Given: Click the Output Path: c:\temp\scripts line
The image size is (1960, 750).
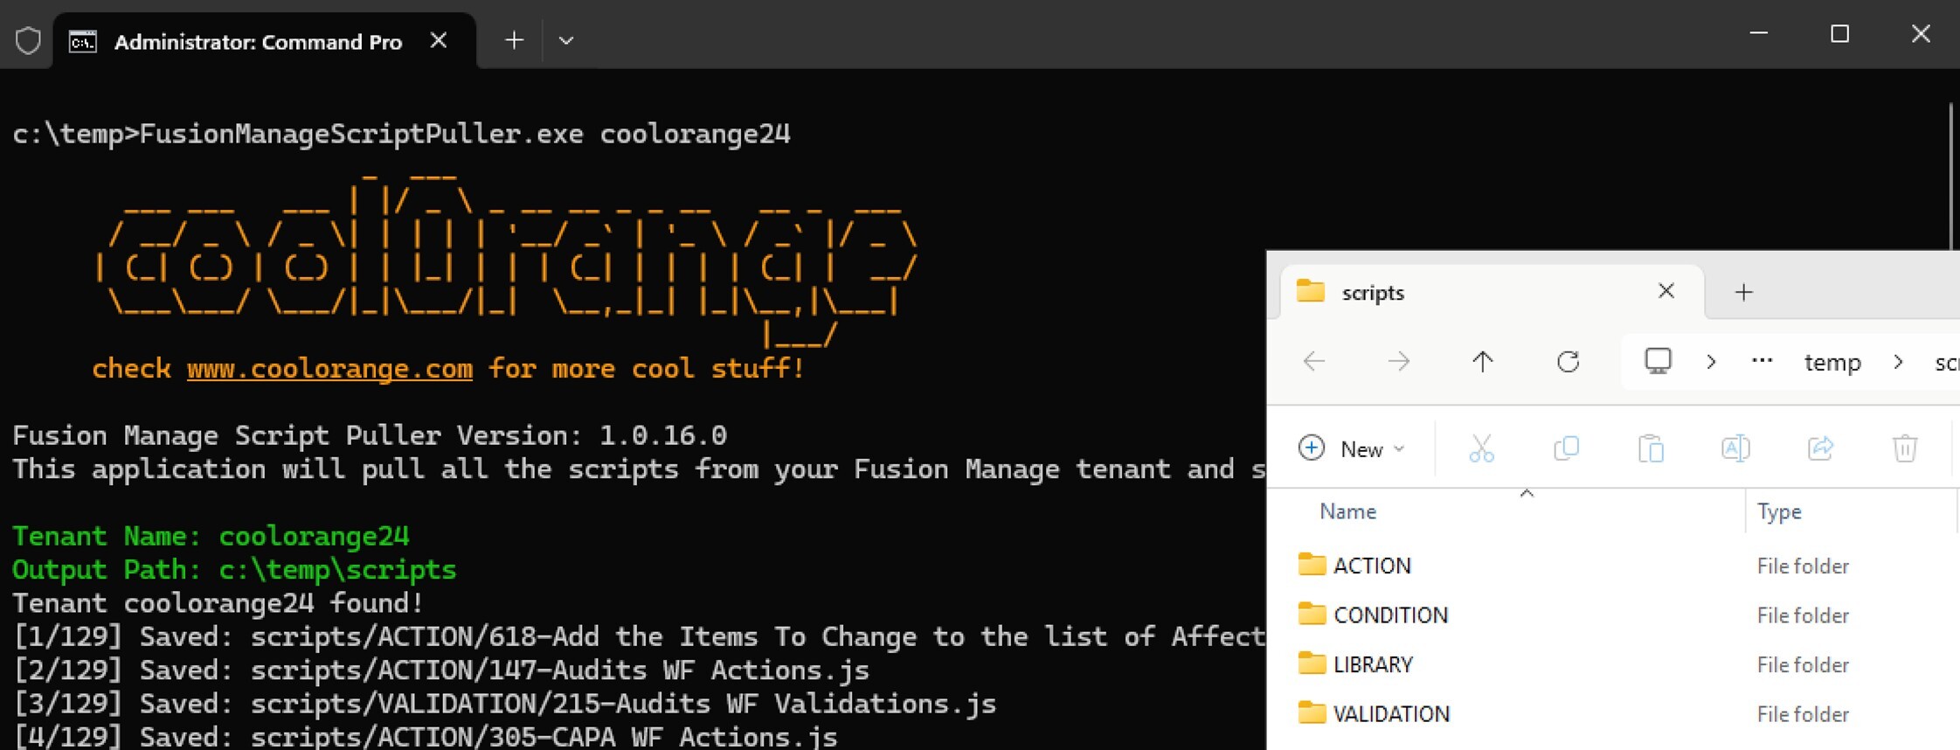Looking at the screenshot, I should (x=234, y=570).
